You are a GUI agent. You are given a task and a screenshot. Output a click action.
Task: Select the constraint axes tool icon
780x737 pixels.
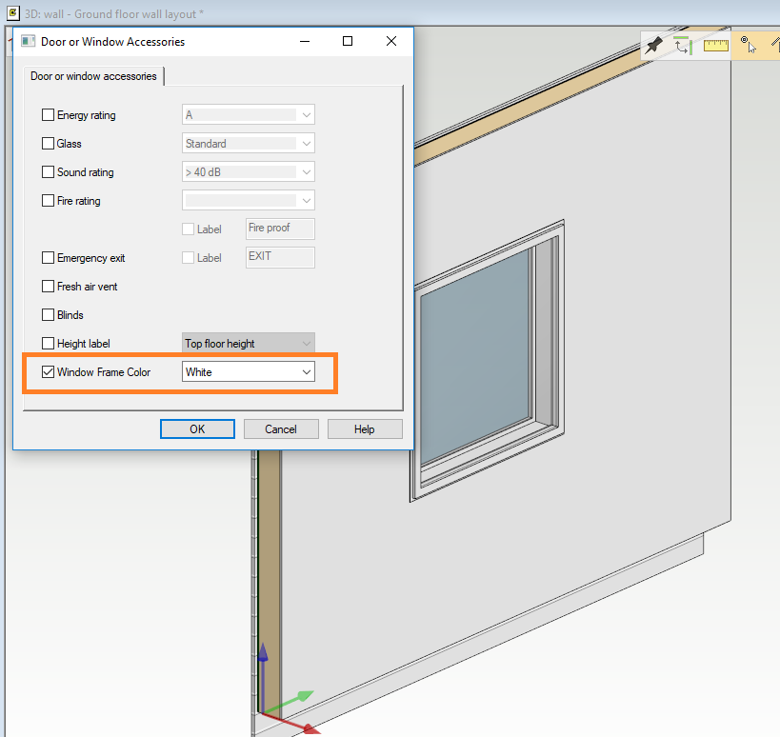point(684,46)
